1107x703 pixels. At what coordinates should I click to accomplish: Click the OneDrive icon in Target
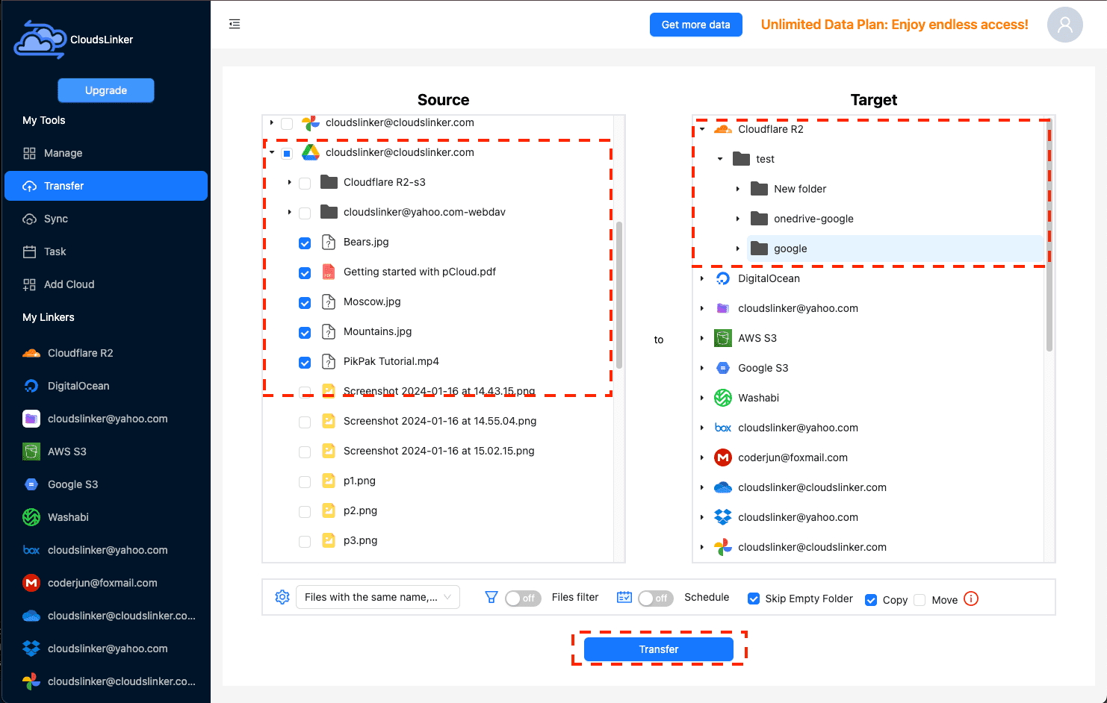[x=722, y=487]
